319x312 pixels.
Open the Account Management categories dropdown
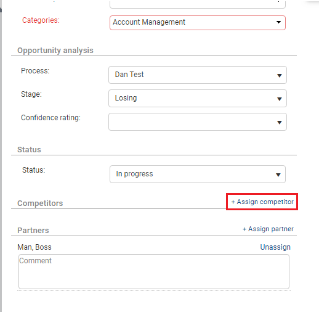coord(198,23)
